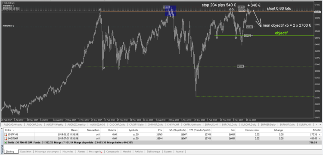The width and height of the screenshot is (323, 155).
Task: Select the EURJPY,H1 chart tab
Action: pyautogui.click(x=307, y=125)
